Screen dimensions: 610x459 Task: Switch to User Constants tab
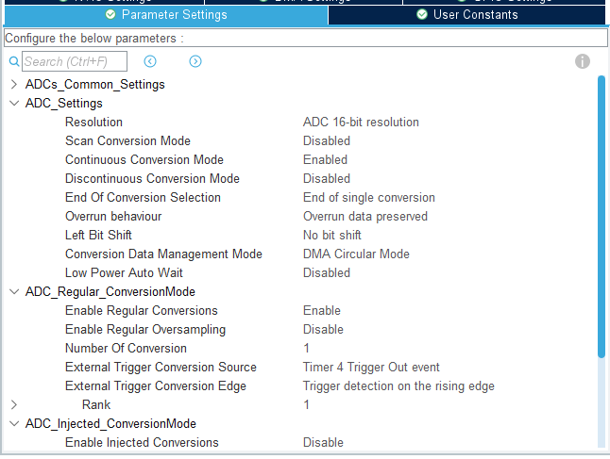[x=466, y=15]
